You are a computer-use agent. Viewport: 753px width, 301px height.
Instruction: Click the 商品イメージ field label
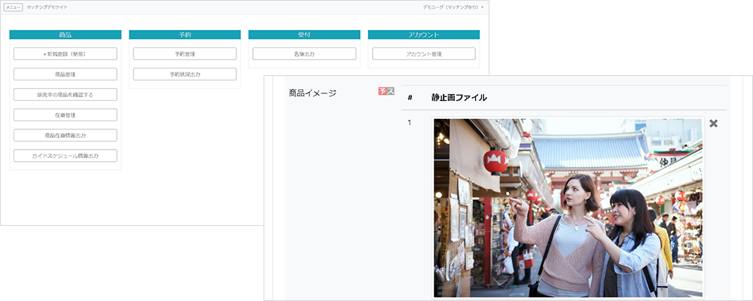312,93
